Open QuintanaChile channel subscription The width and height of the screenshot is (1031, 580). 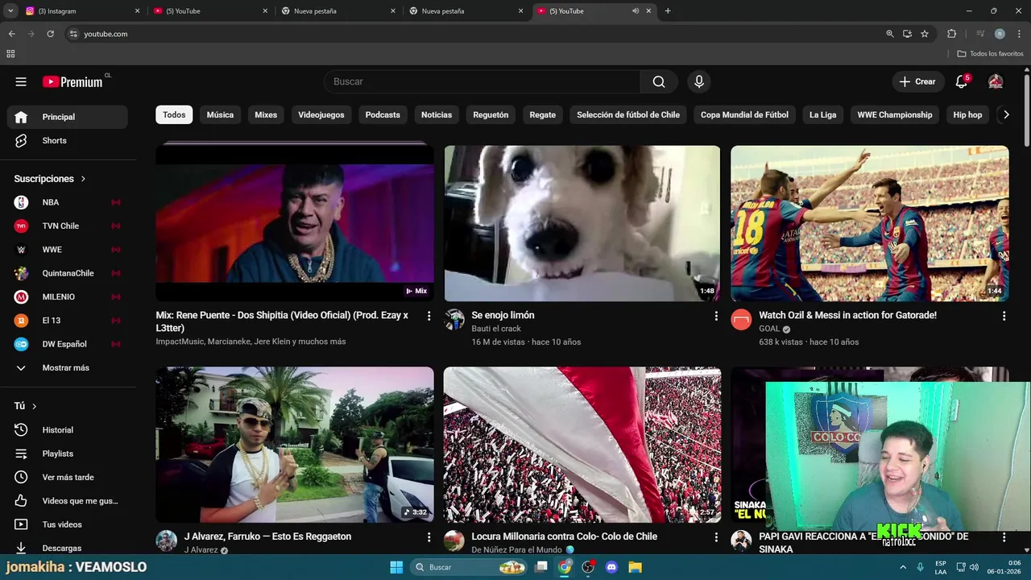click(x=68, y=273)
